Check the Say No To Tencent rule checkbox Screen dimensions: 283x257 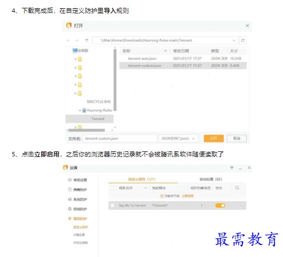[x=112, y=206]
